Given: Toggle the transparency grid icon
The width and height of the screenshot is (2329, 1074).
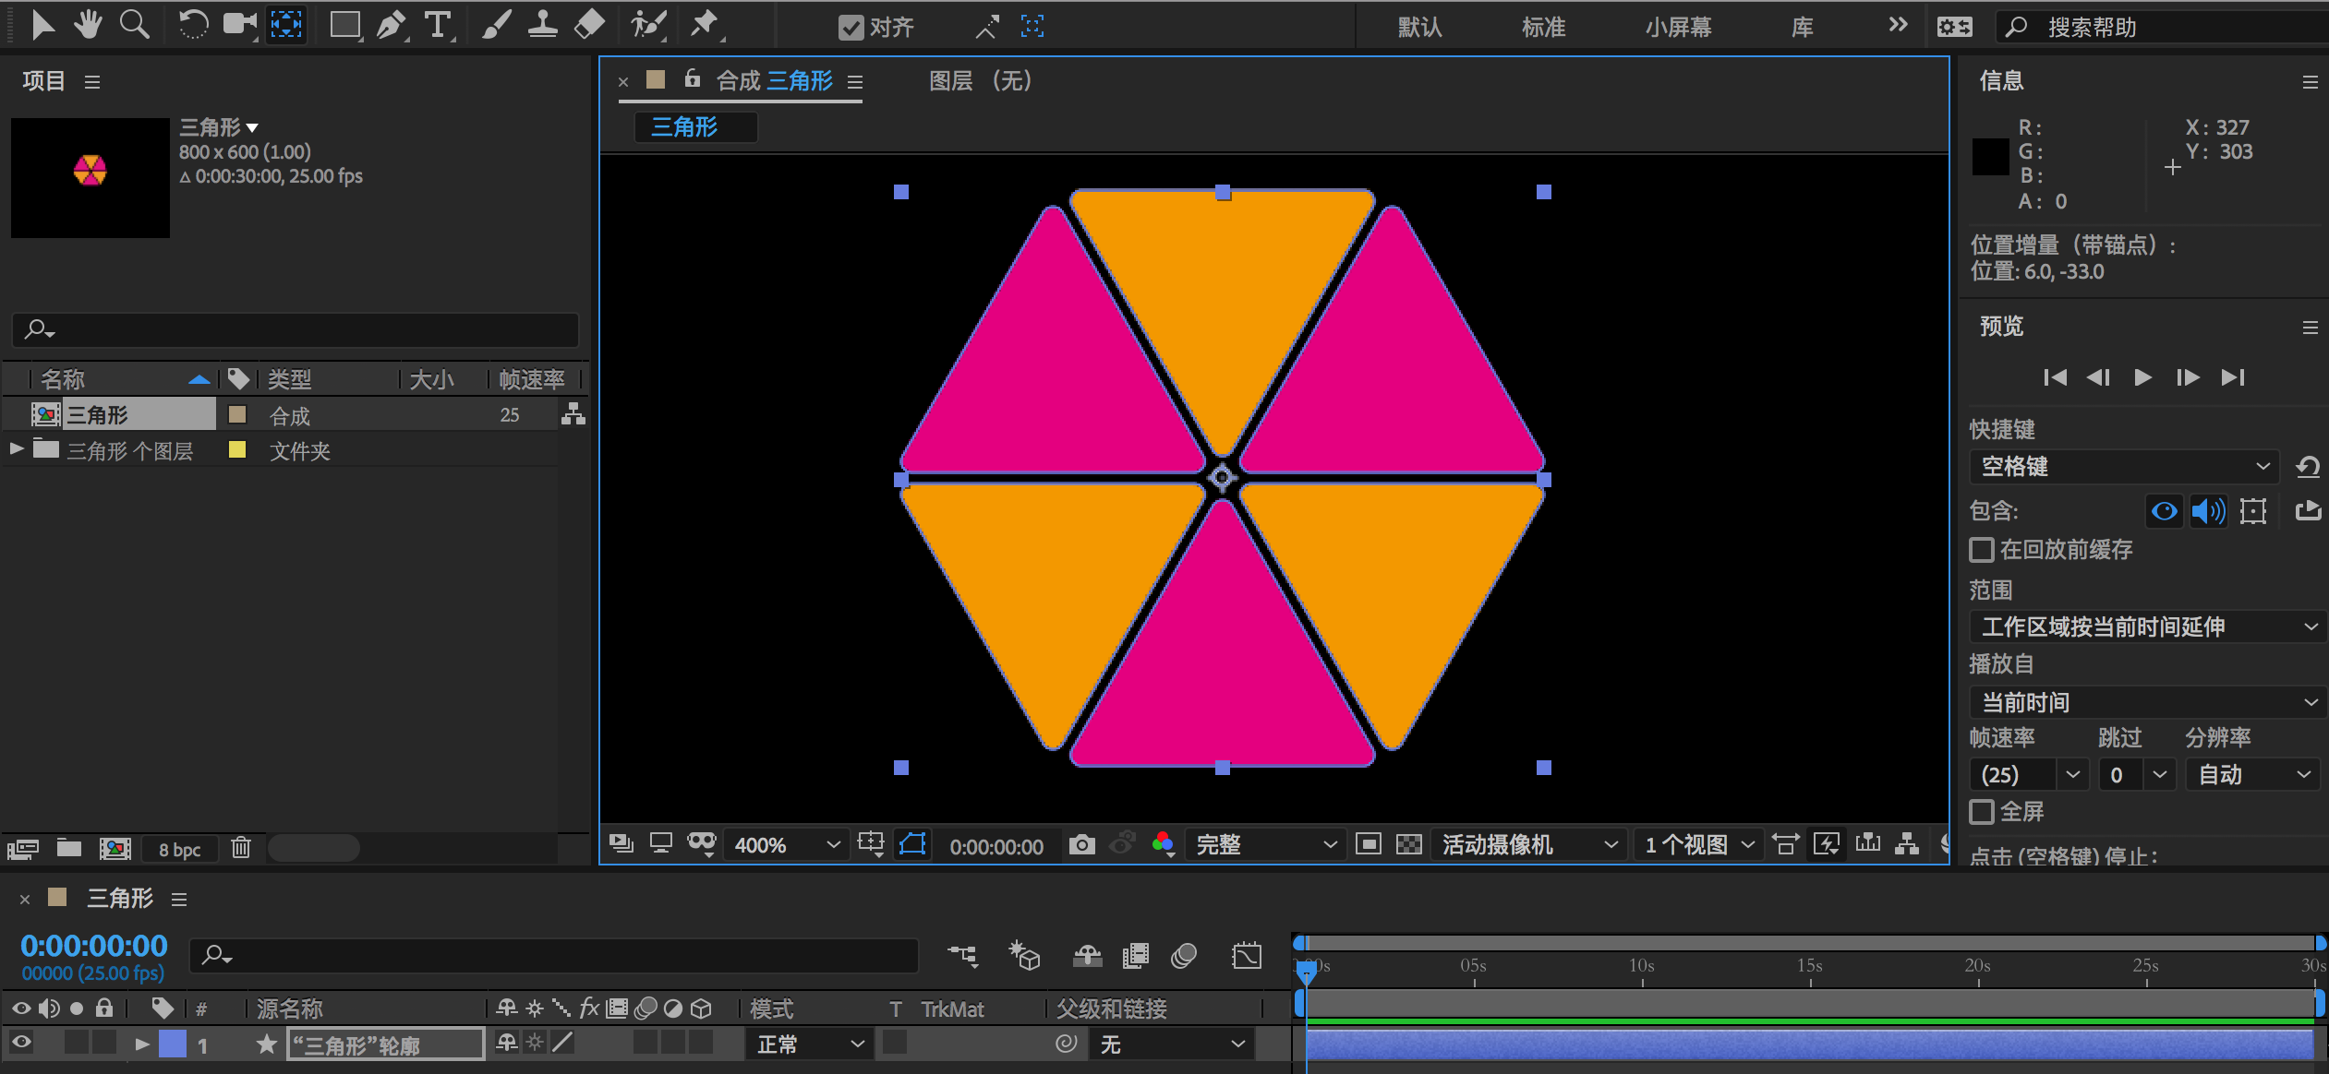Looking at the screenshot, I should click(x=1408, y=844).
